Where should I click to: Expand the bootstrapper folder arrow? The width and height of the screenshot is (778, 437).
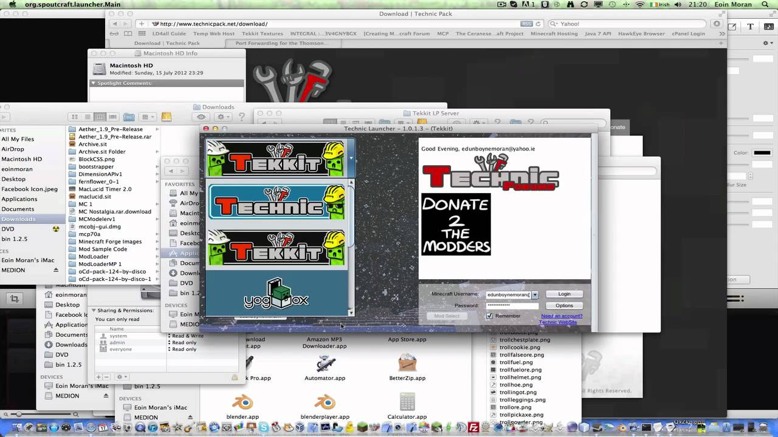point(157,166)
